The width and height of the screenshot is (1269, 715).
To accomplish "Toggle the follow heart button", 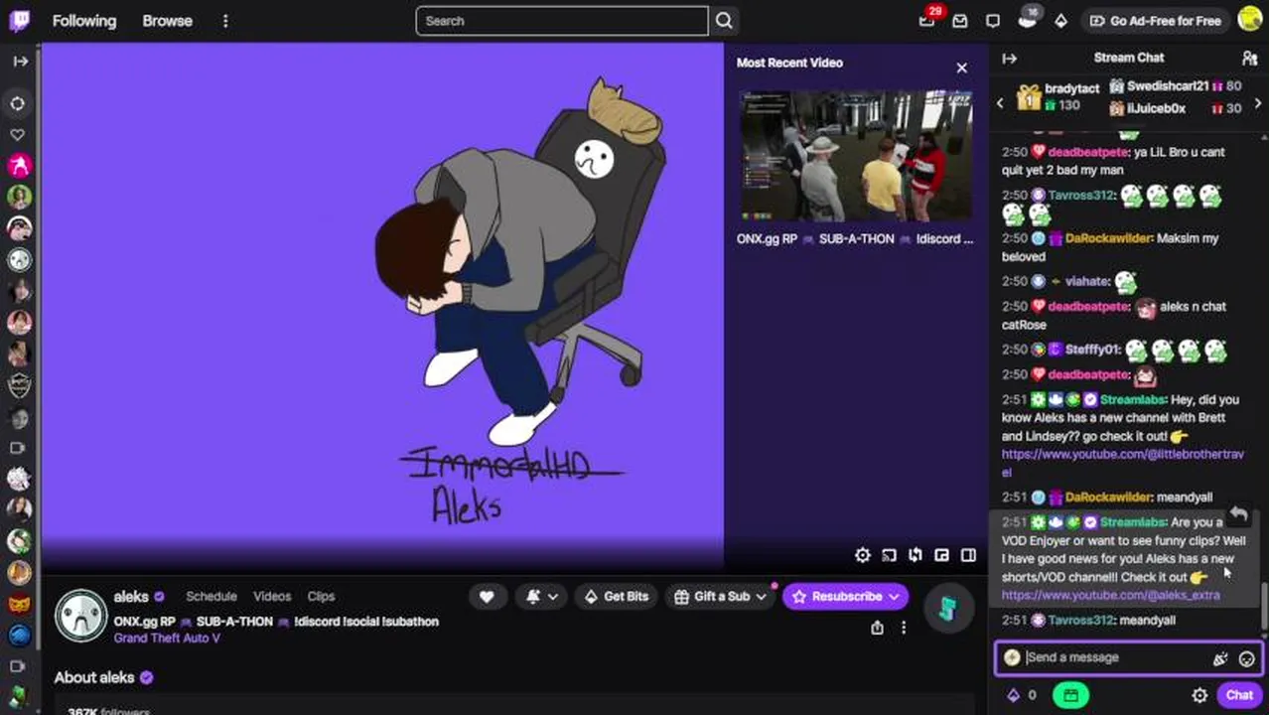I will (487, 597).
